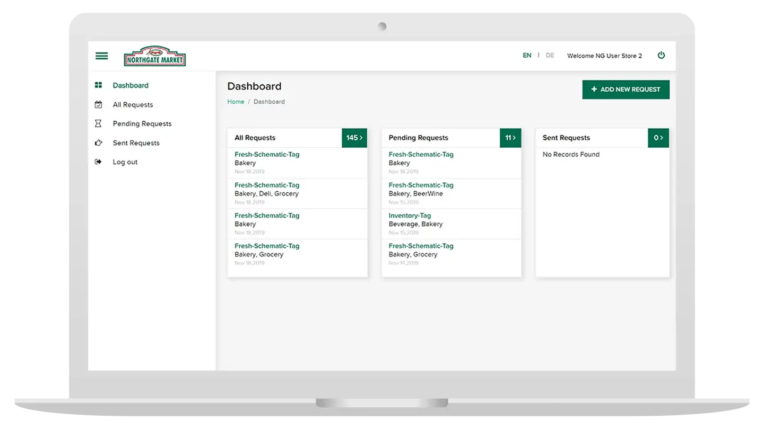Click the hourglass icon beside Pending Requests
The image size is (764, 429).
[98, 123]
